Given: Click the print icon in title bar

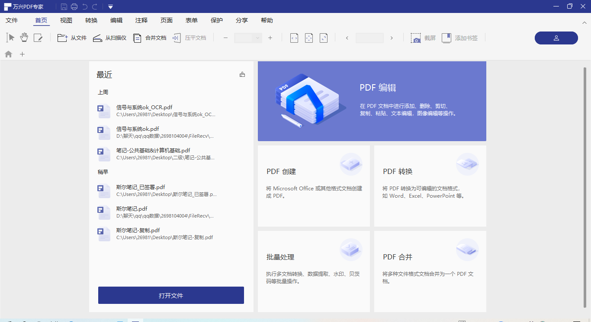Looking at the screenshot, I should point(74,6).
